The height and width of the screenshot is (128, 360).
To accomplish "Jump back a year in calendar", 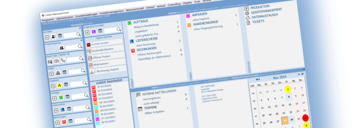I will (257, 79).
